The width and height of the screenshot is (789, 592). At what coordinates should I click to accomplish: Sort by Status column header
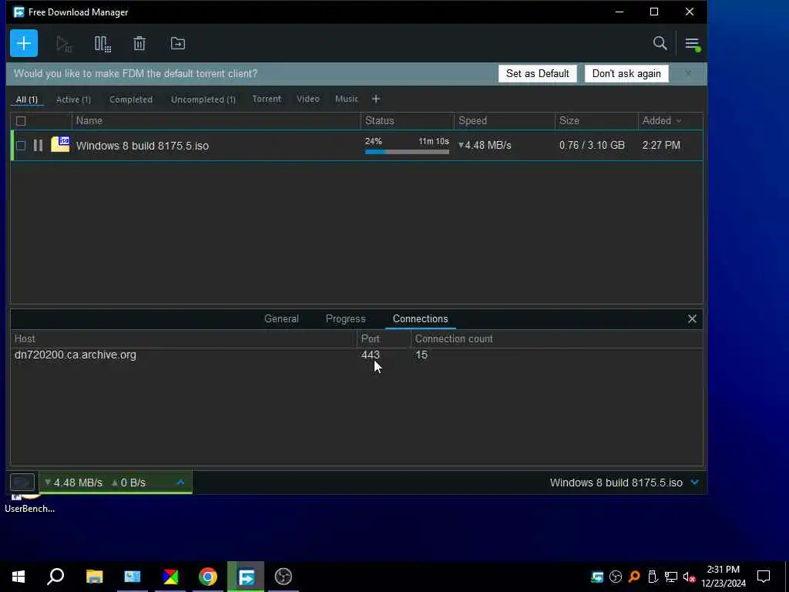point(408,121)
